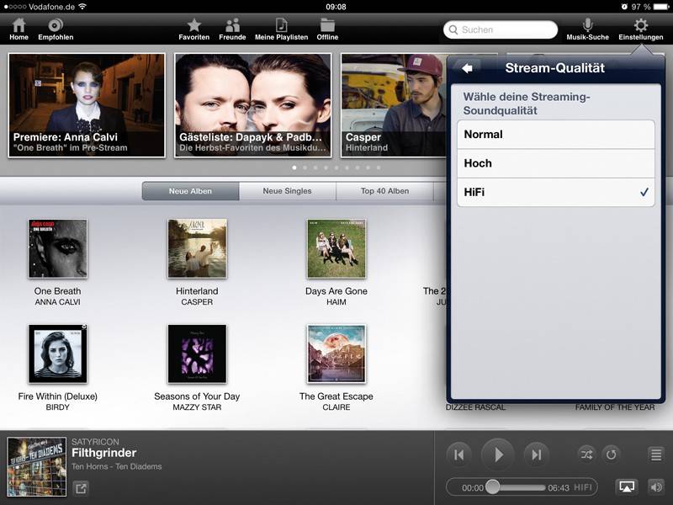
Task: Switch to the Neue Alben tab
Action: click(x=191, y=191)
